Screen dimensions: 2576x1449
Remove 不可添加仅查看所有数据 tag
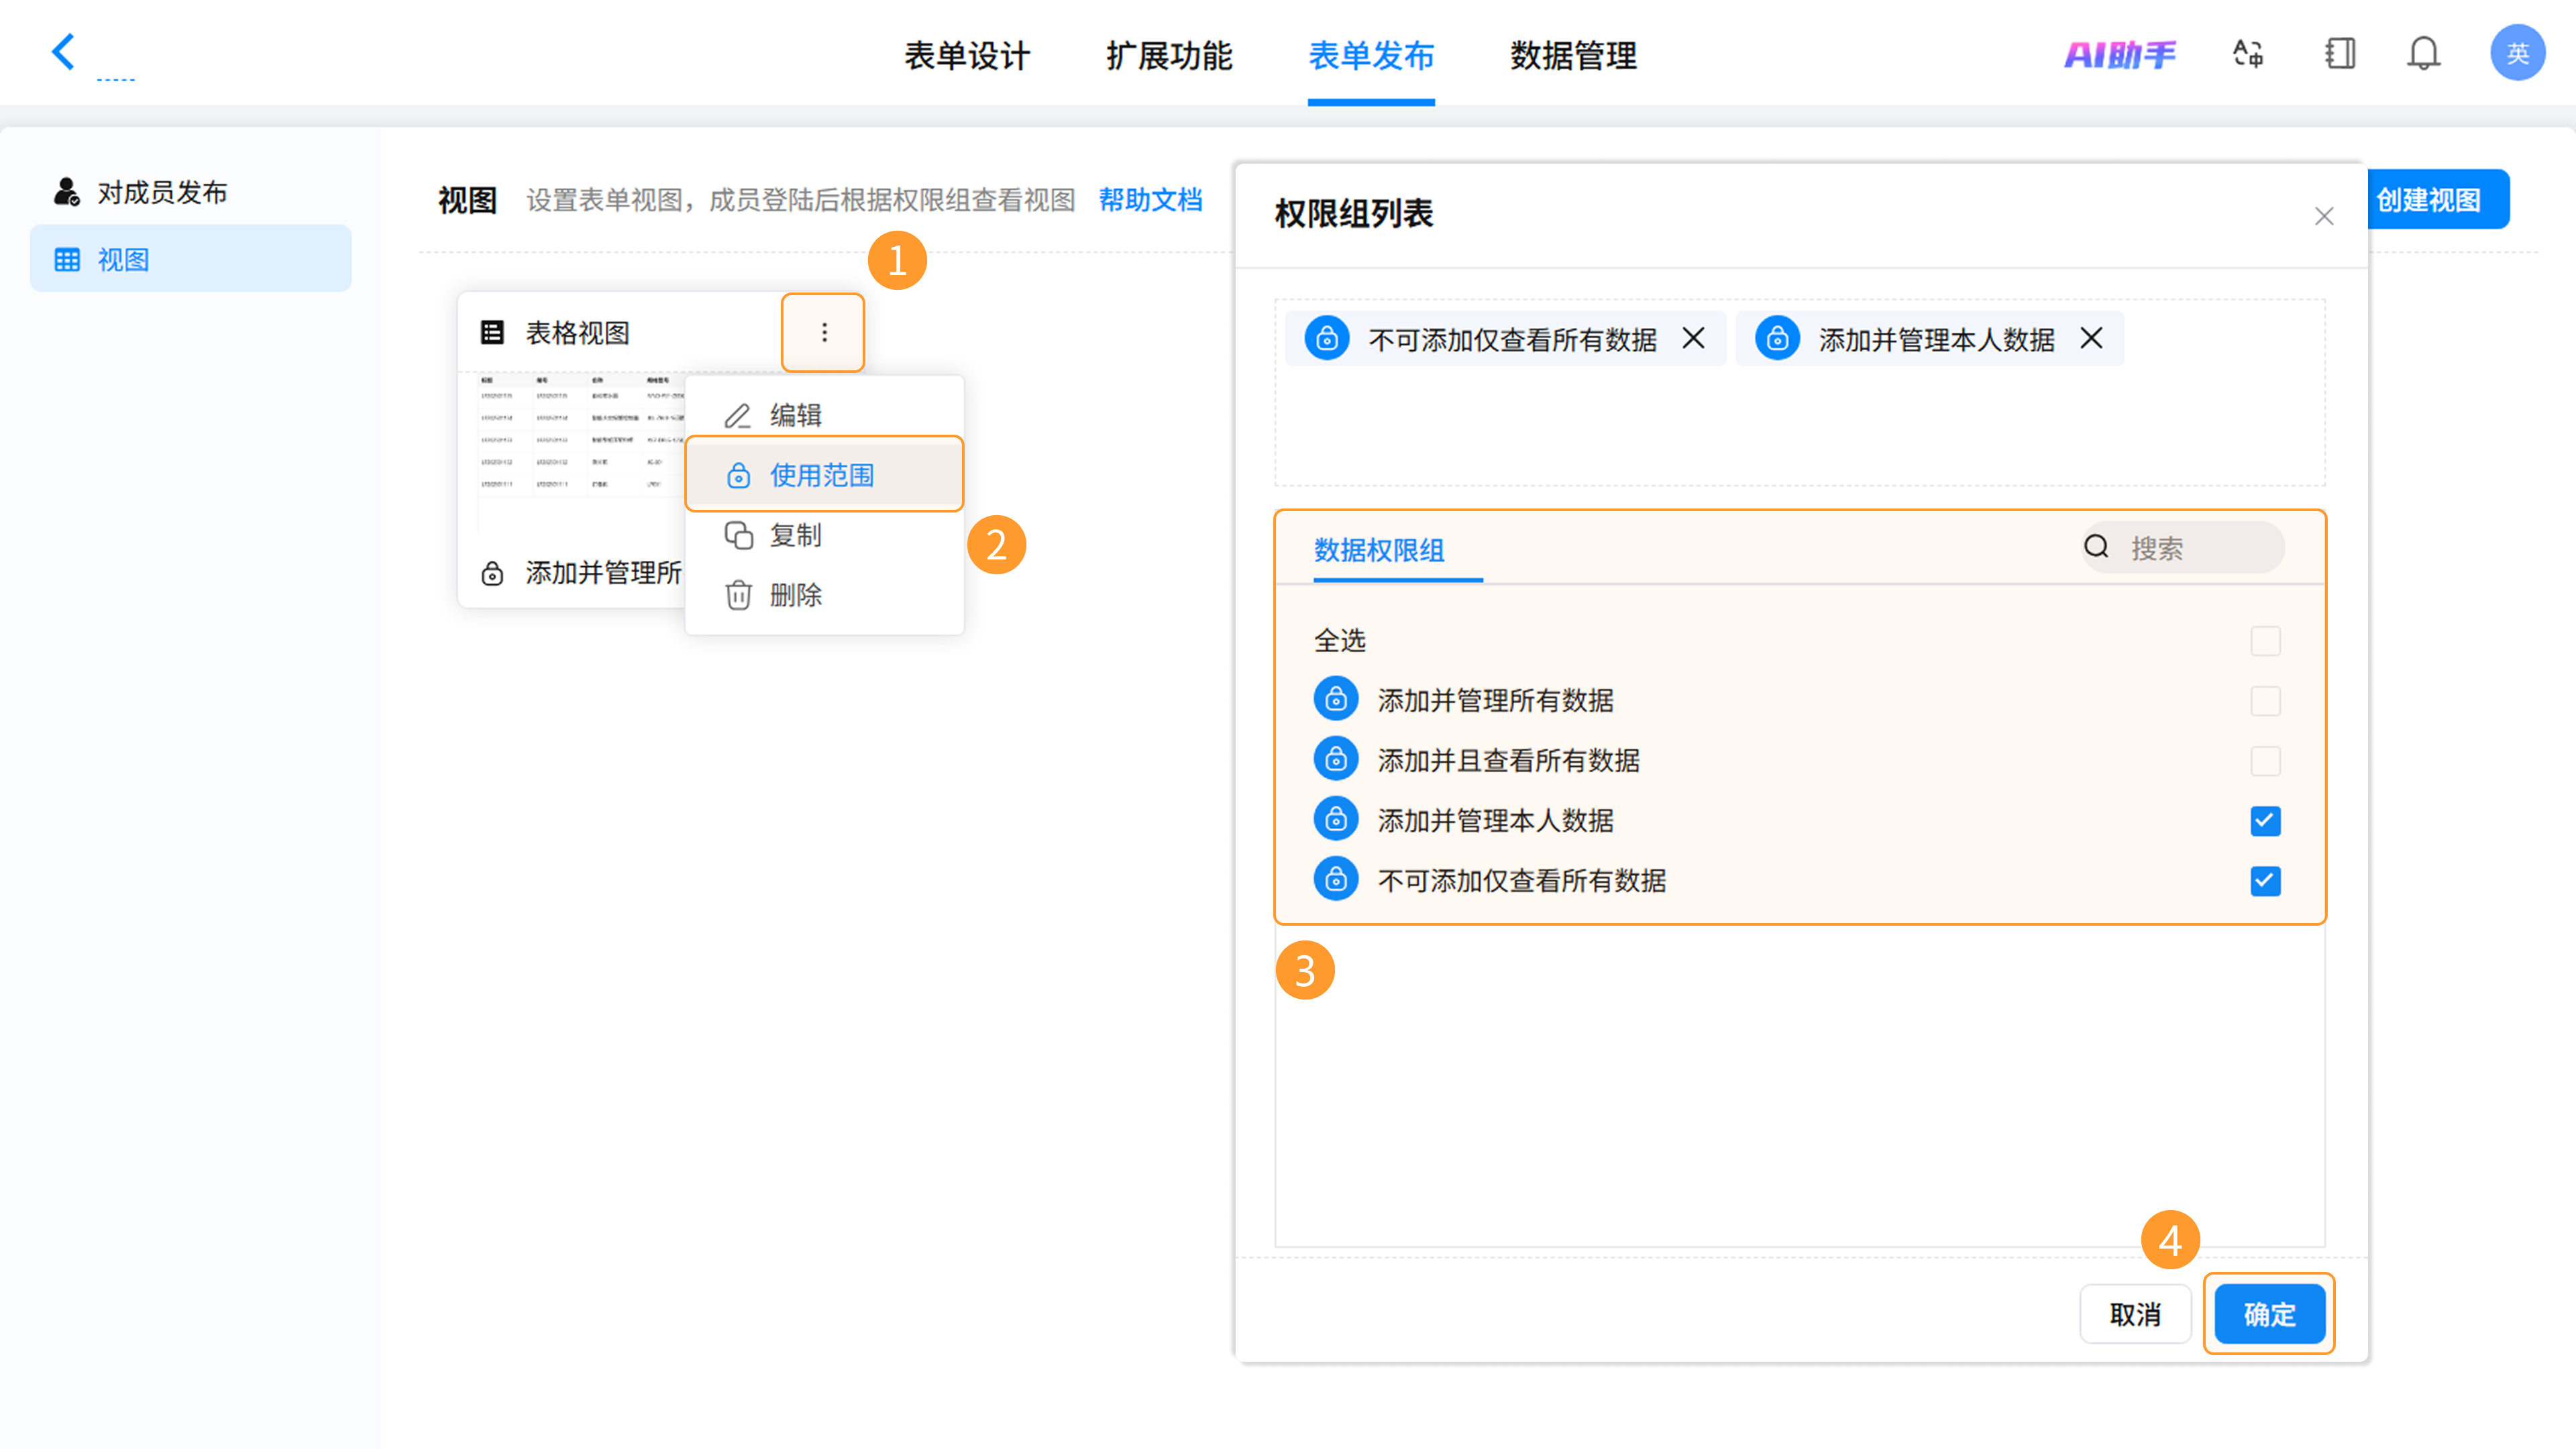(1693, 338)
